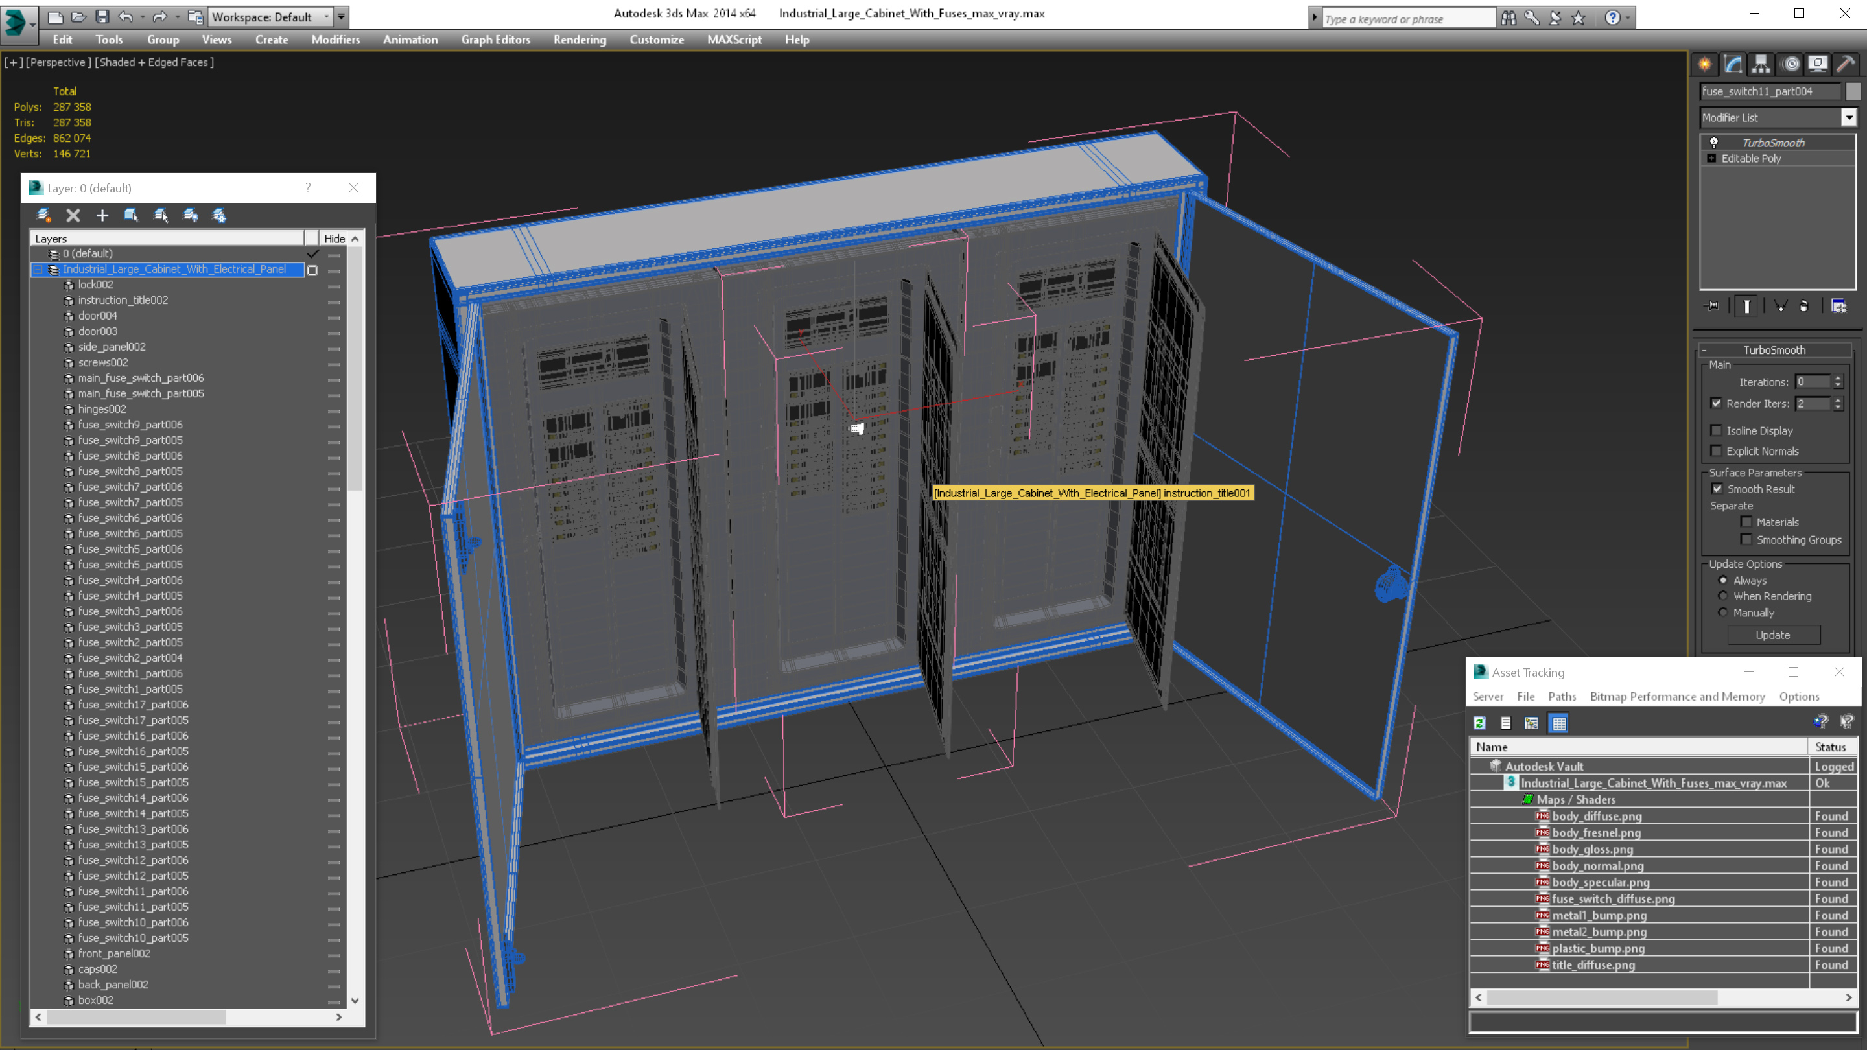The height and width of the screenshot is (1050, 1867).
Task: Open the Modifier List dropdown
Action: point(1849,117)
